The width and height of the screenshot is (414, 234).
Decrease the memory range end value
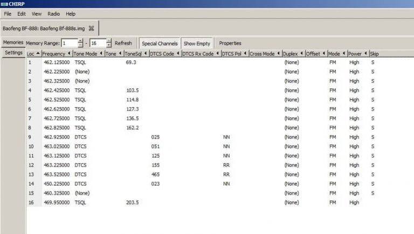click(109, 45)
